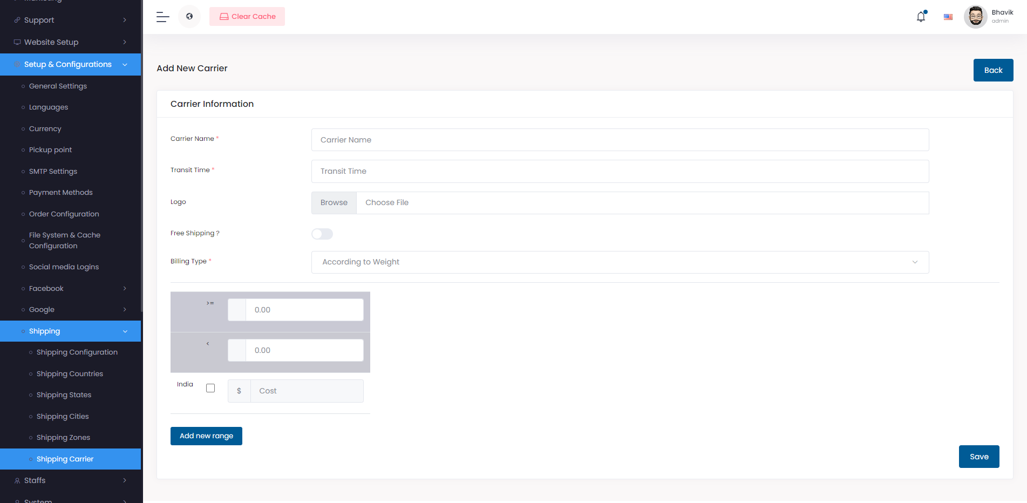This screenshot has width=1027, height=503.
Task: Click the Staffs person icon in sidebar
Action: (17, 480)
